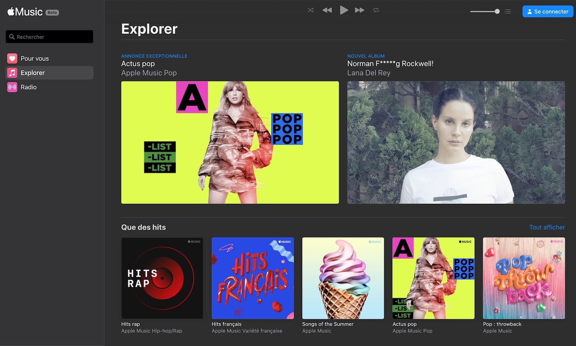Click the Apple Music logo
Viewport: 576px width, 346px height.
tap(25, 12)
